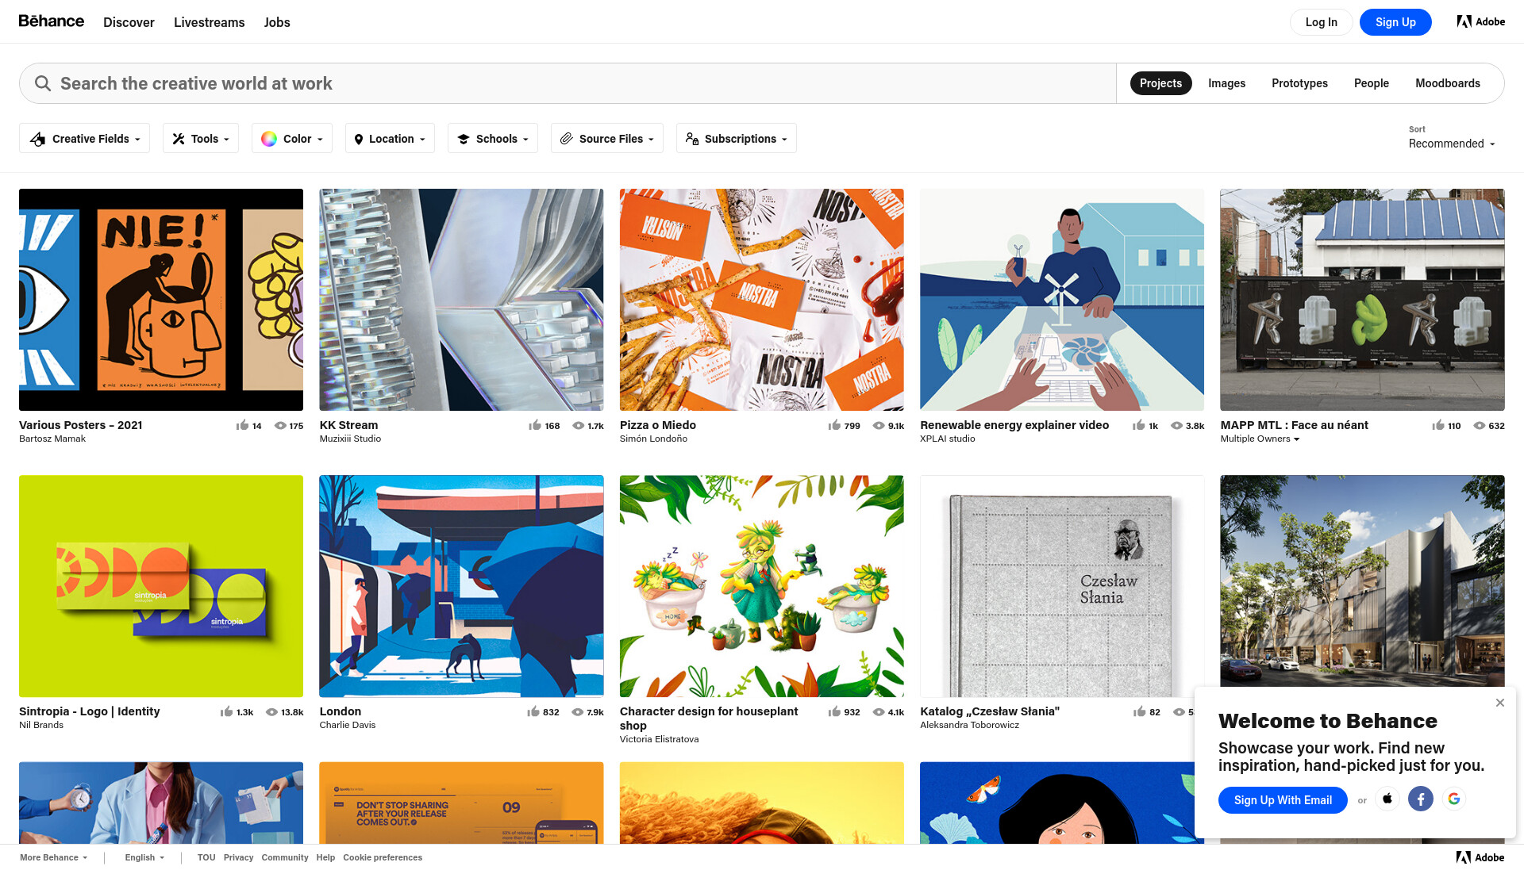Sign up with the Google icon
Viewport: 1524px width, 870px height.
[x=1454, y=799]
